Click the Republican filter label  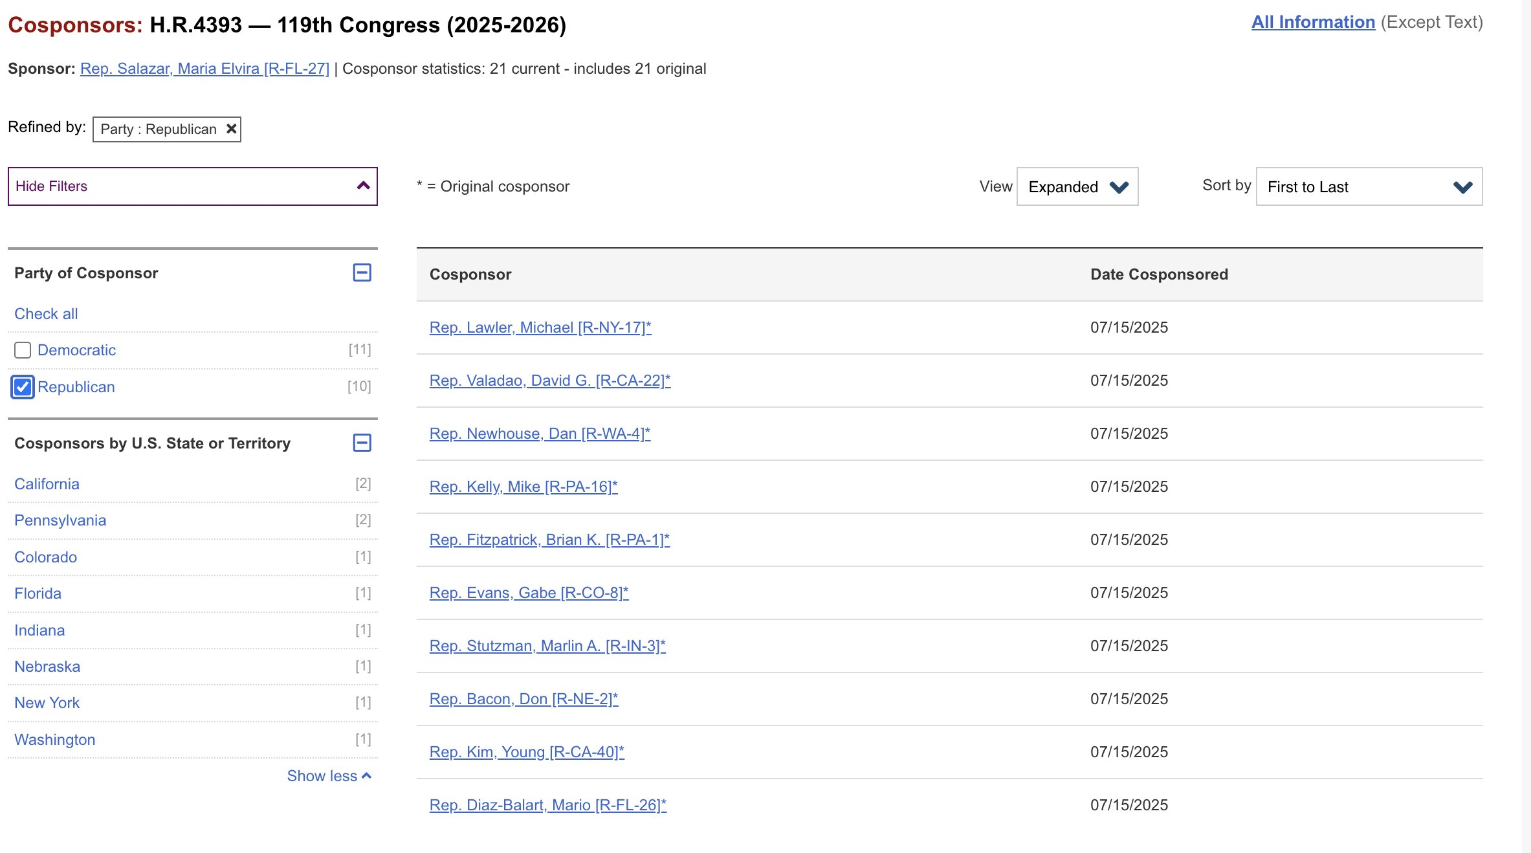[x=76, y=387]
